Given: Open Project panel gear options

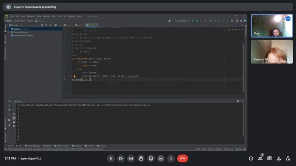Looking at the screenshot, I should [55, 25].
